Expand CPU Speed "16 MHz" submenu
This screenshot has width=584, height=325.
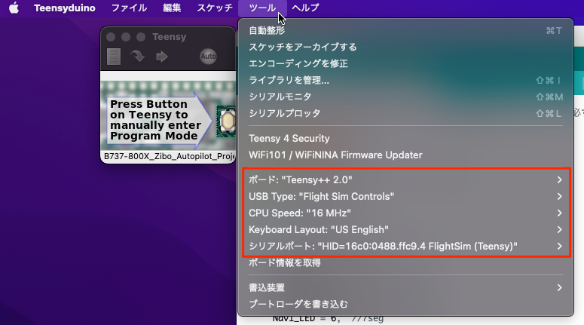(405, 213)
